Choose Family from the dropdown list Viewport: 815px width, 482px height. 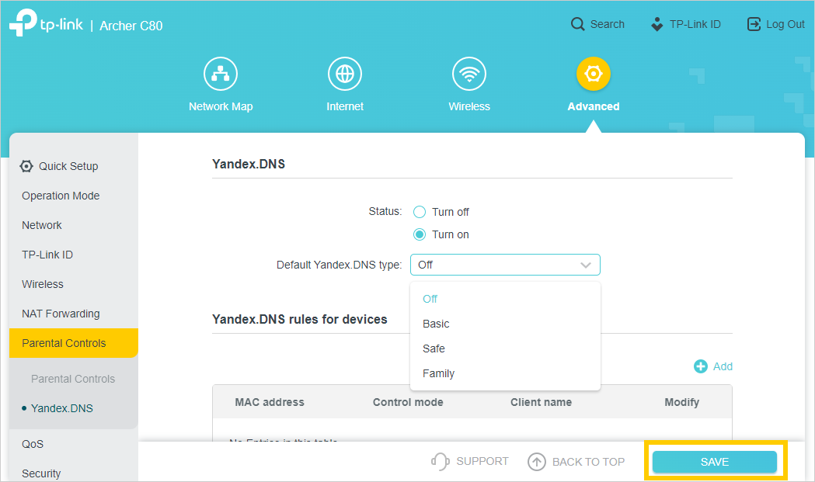coord(438,373)
